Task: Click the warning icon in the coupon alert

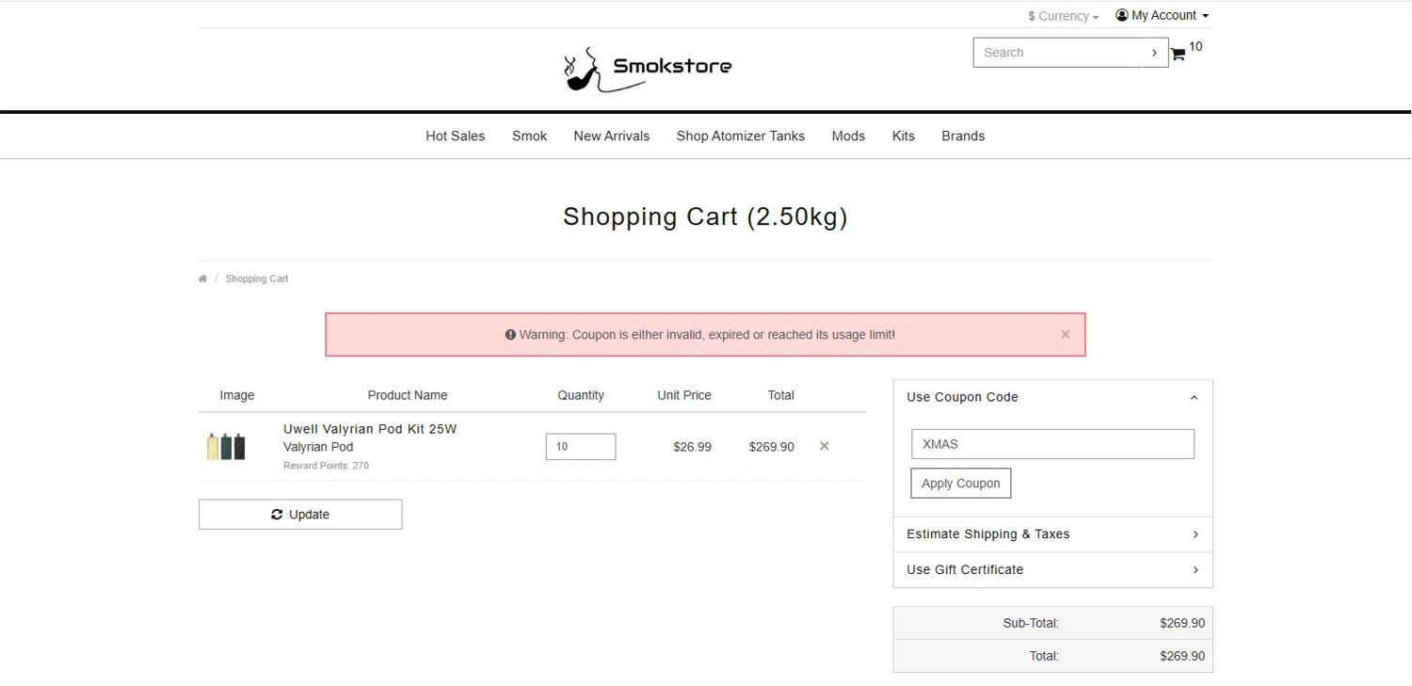Action: 510,334
